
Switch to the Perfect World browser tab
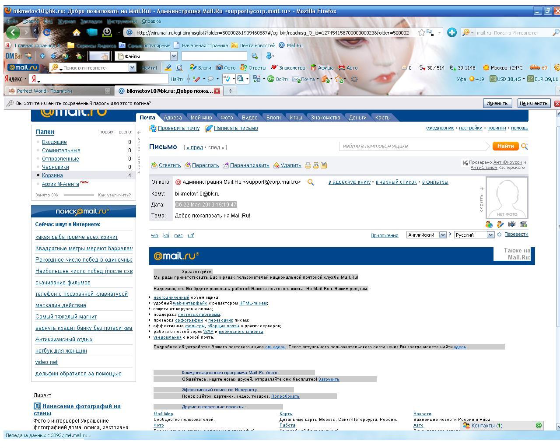[x=59, y=91]
